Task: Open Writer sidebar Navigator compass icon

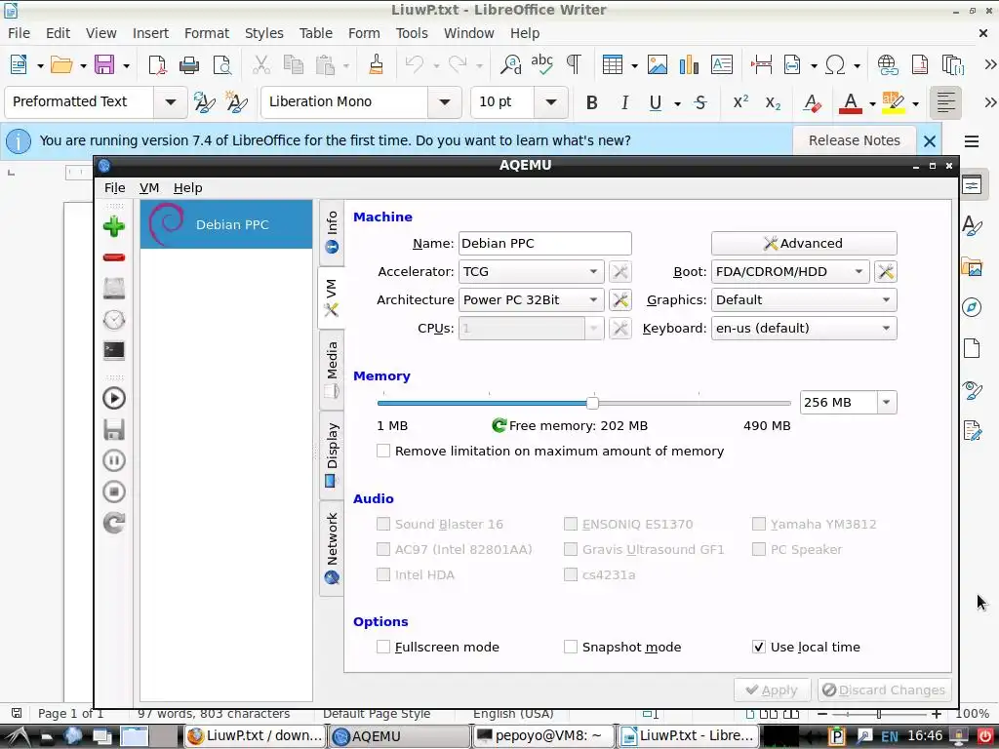Action: point(972,307)
